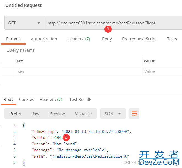Open the response Headers (7) tab
182x168 pixels.
[51, 100]
